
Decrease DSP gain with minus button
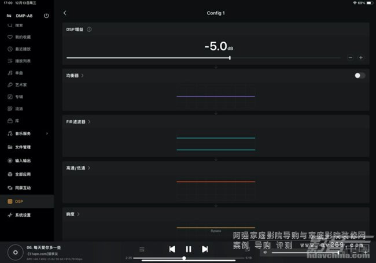click(x=351, y=57)
